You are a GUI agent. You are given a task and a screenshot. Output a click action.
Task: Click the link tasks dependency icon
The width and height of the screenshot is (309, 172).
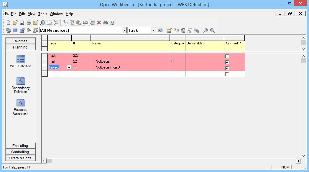coord(176,31)
